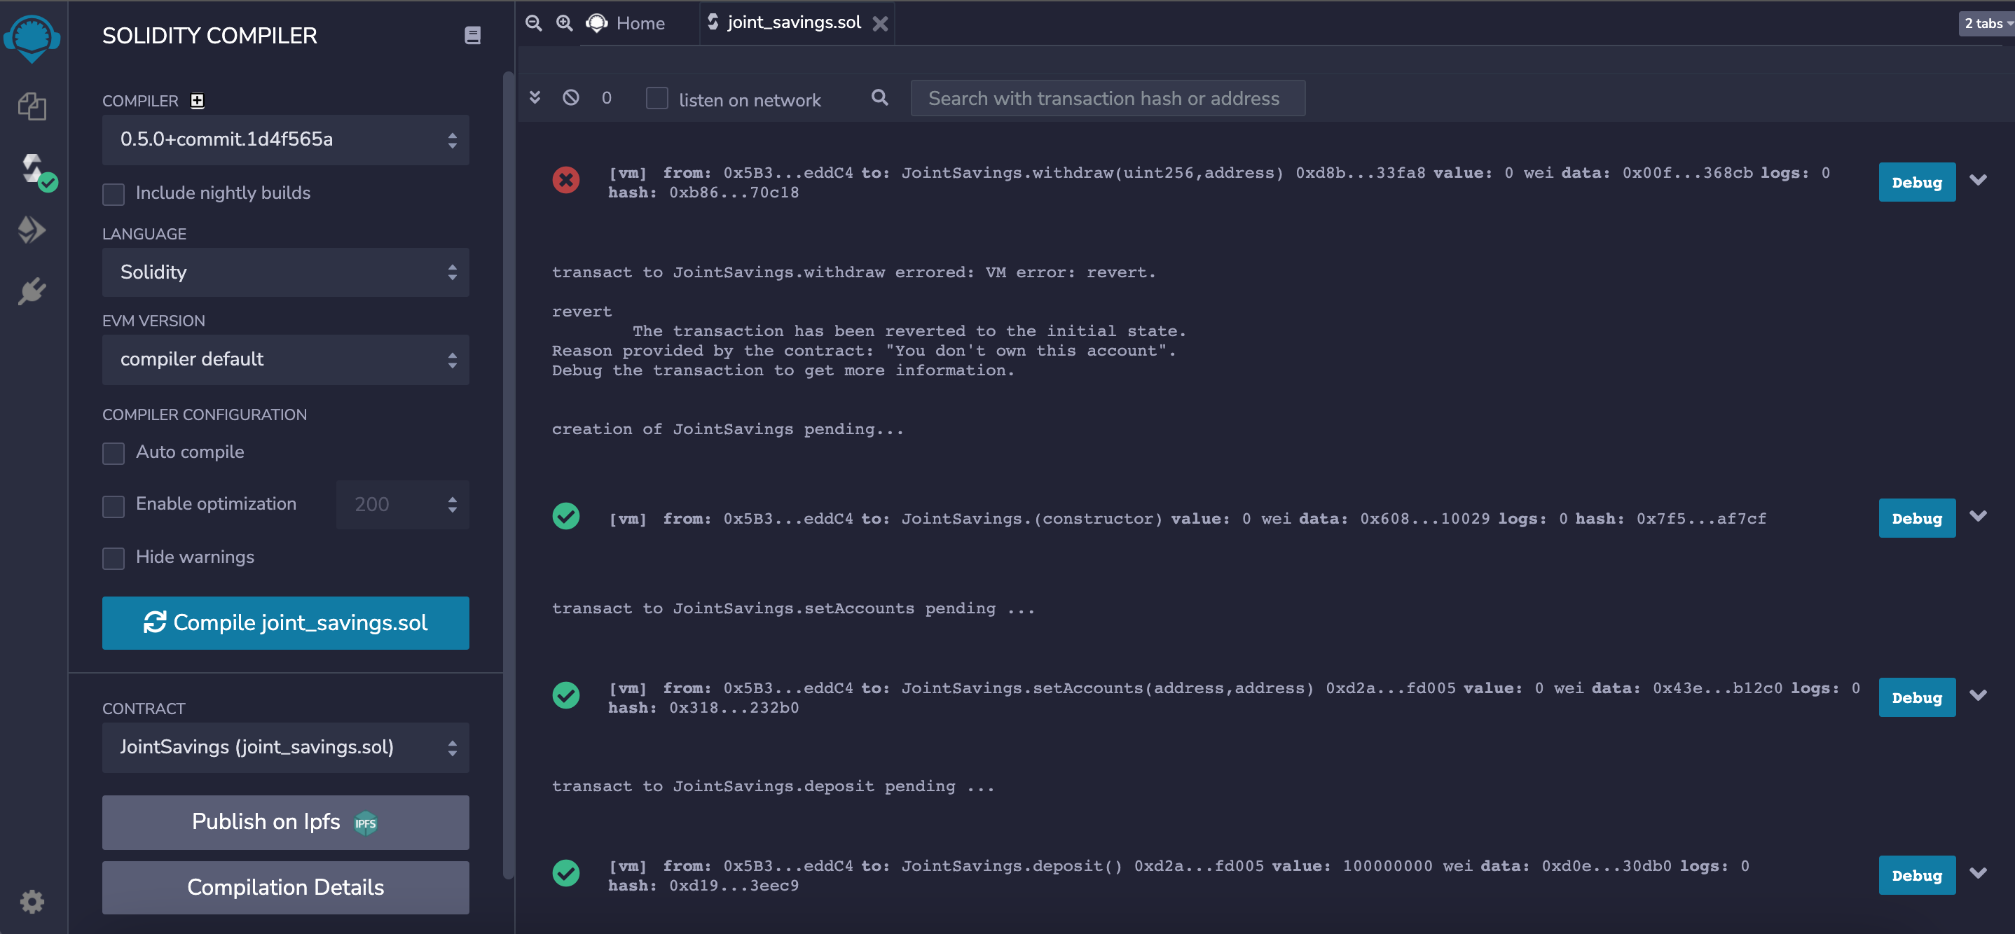Expand the deposit transaction details chevron

[1979, 873]
